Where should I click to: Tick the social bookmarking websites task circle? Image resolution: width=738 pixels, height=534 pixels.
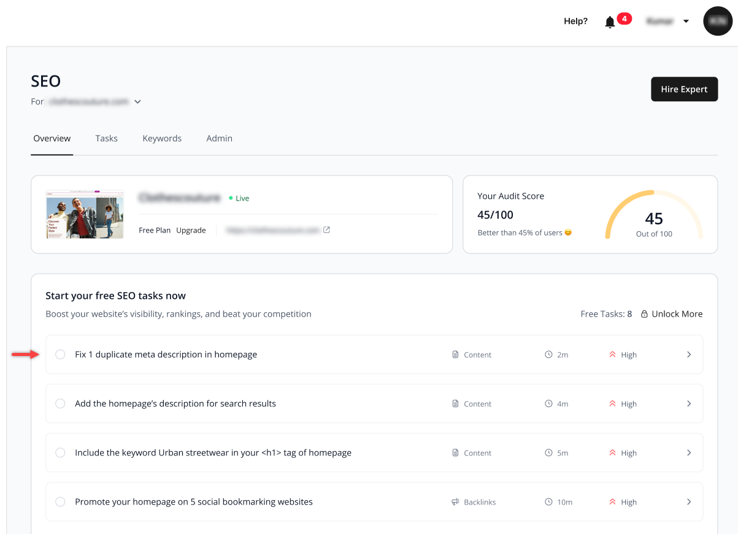click(x=60, y=501)
